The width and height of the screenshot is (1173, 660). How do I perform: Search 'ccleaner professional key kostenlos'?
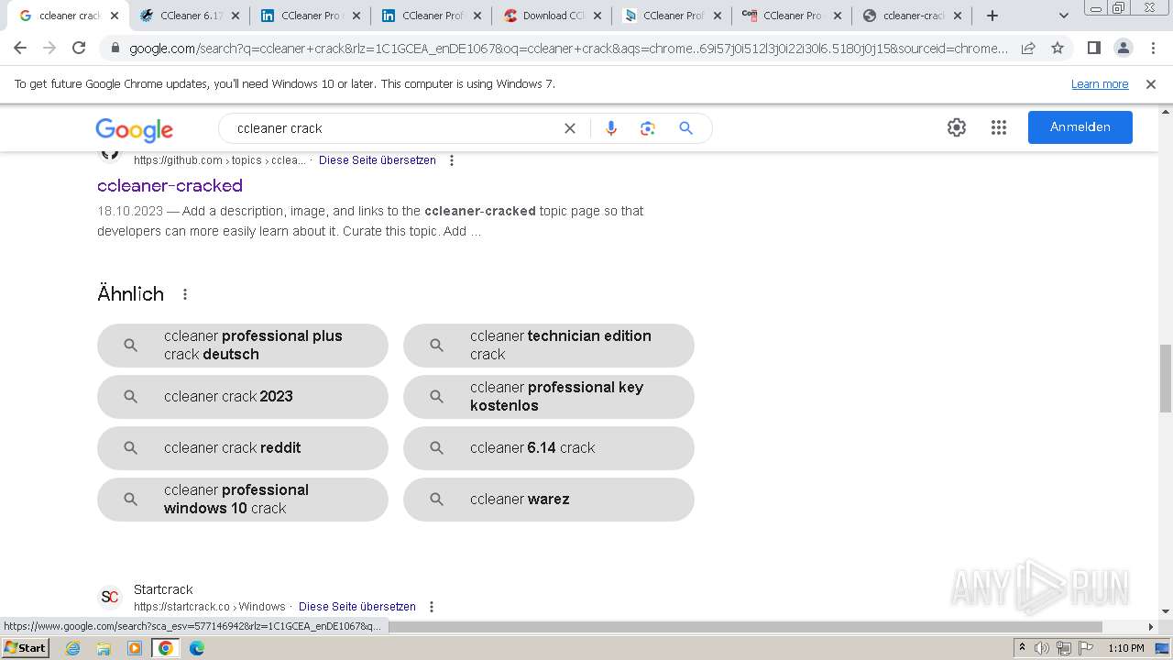549,397
